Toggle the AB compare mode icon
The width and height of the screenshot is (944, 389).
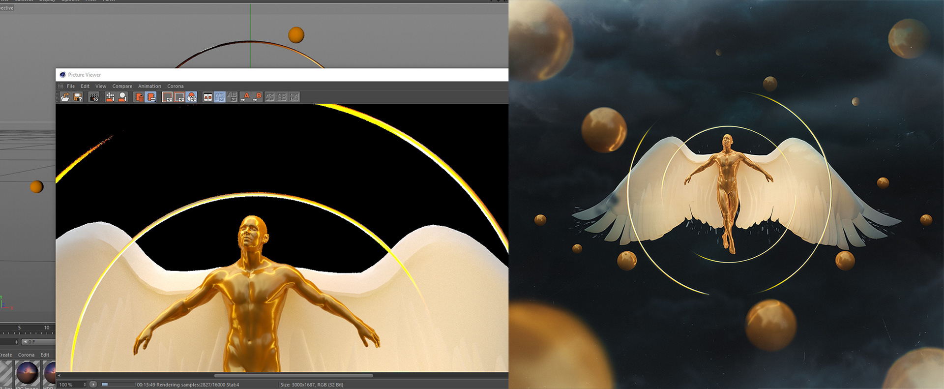click(x=208, y=97)
